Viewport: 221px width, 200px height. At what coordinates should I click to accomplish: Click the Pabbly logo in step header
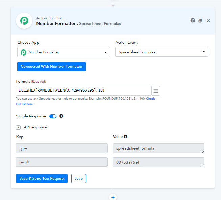click(x=24, y=21)
